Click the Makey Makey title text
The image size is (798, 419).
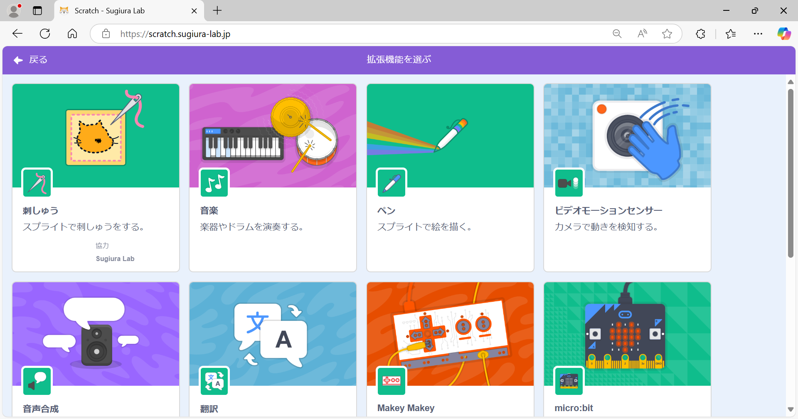pos(406,408)
